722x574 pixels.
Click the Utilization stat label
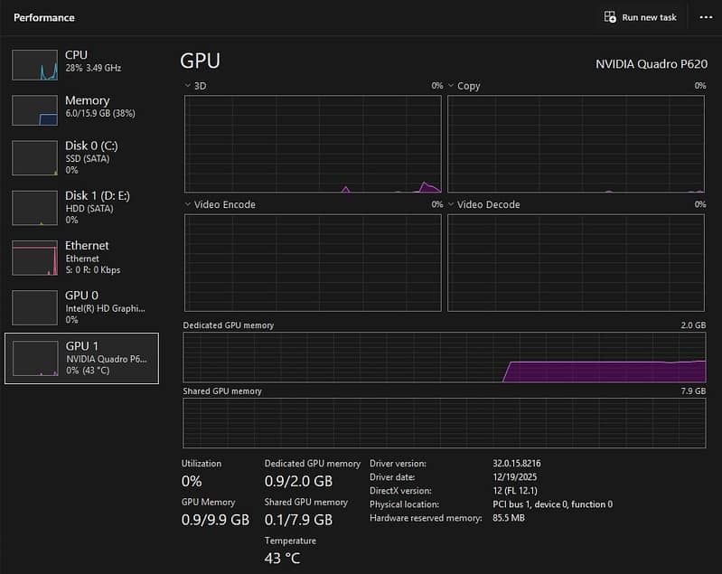tap(202, 464)
